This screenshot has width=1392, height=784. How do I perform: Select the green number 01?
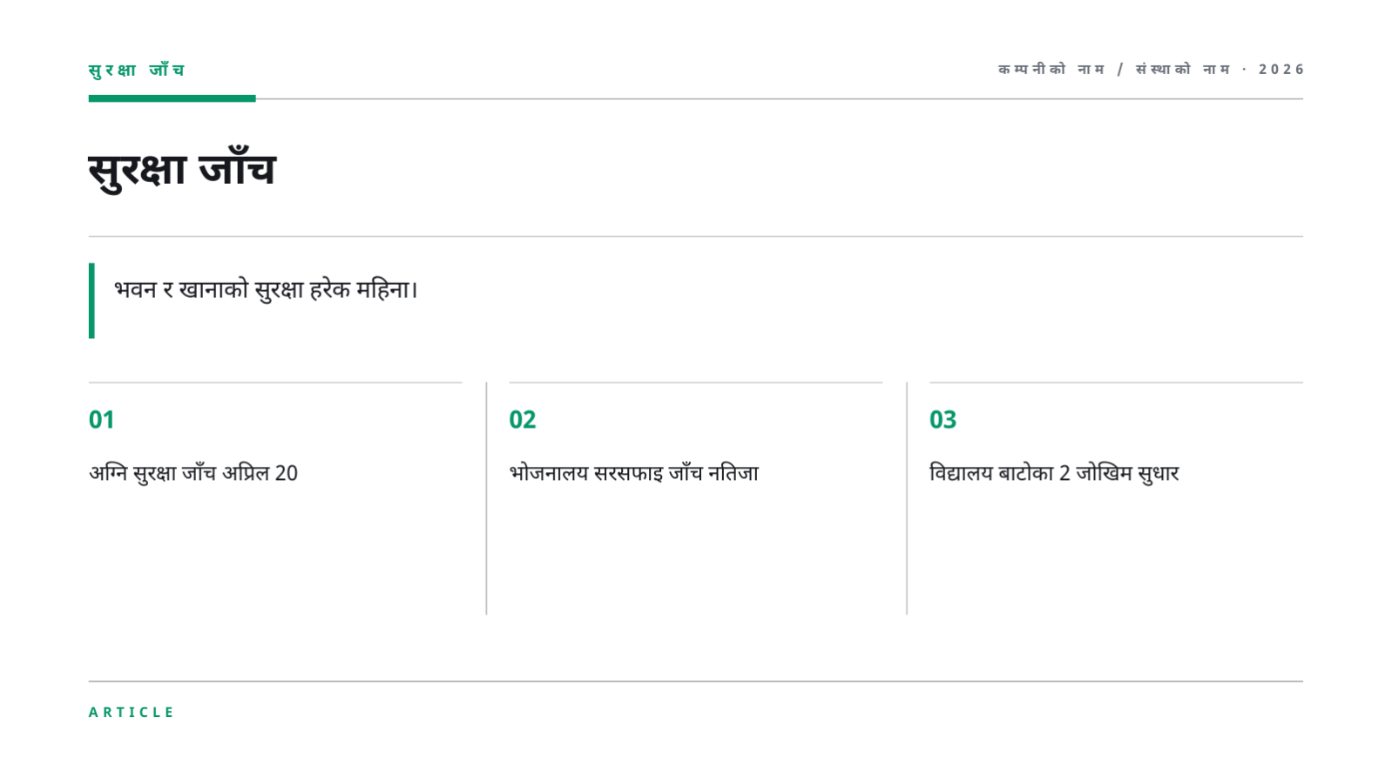point(101,420)
